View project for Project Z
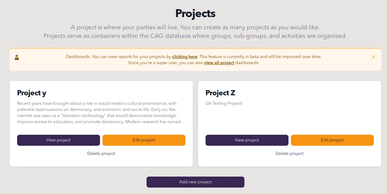 (247, 140)
